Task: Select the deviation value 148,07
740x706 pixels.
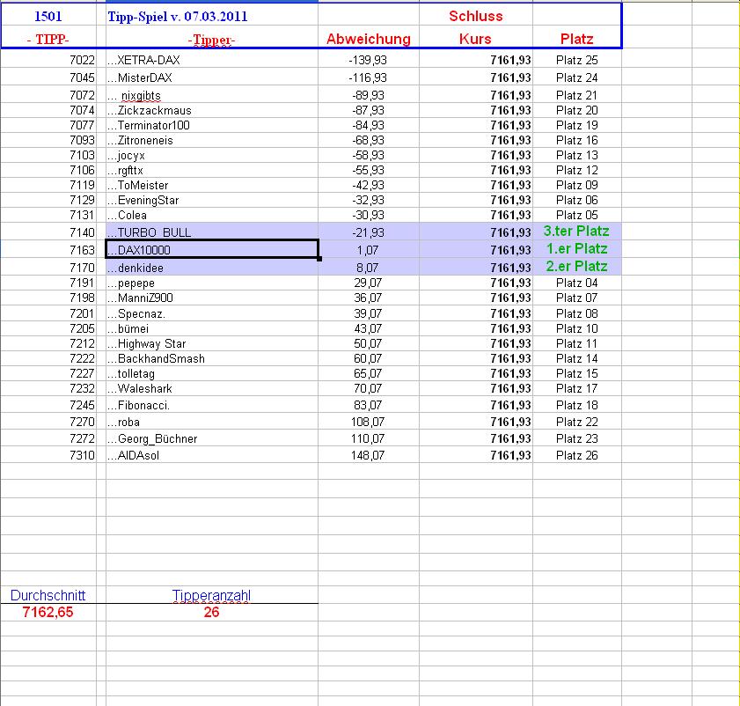Action: pyautogui.click(x=369, y=455)
